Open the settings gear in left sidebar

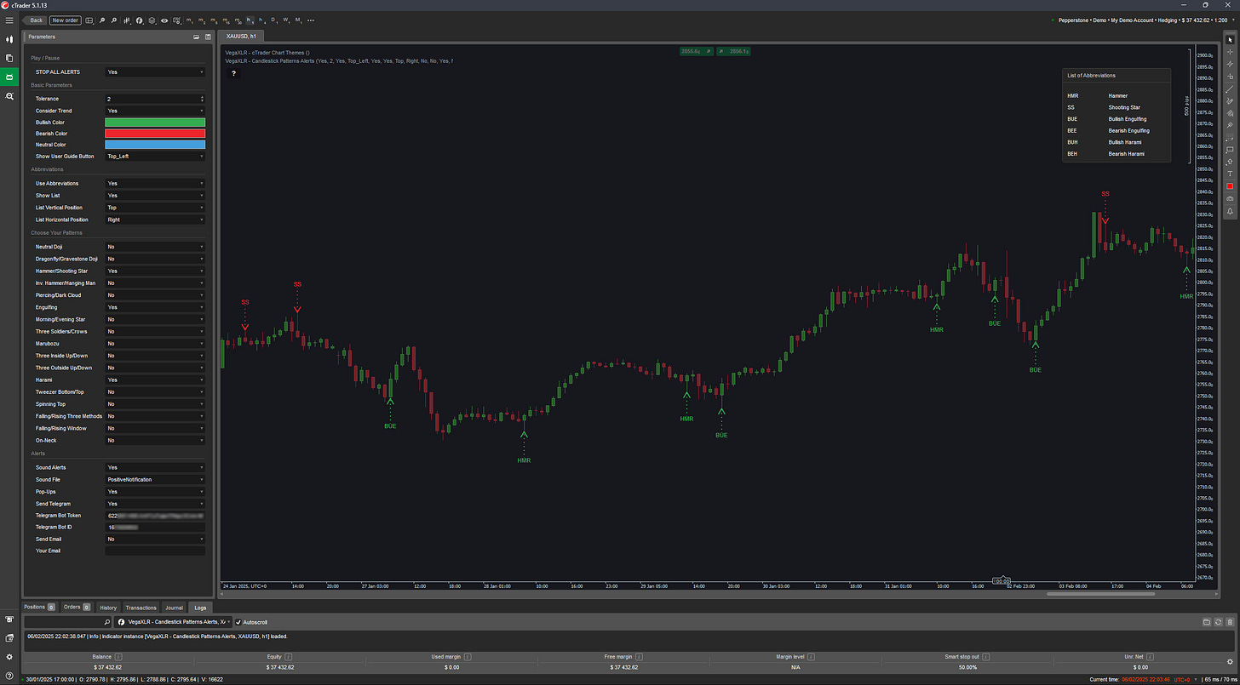pyautogui.click(x=9, y=657)
